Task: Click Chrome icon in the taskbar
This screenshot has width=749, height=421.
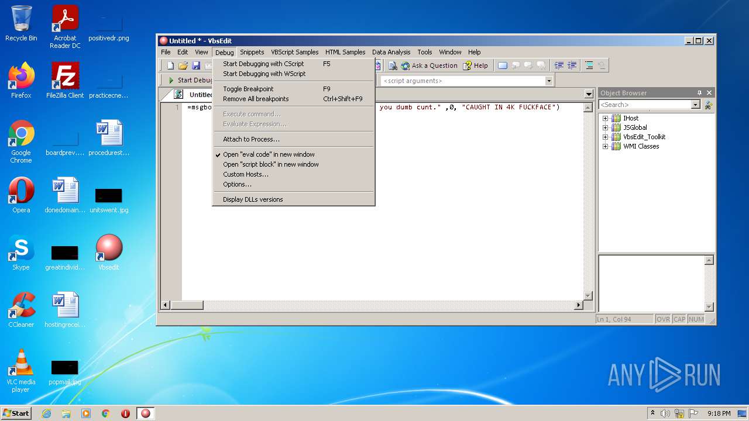Action: coord(105,413)
